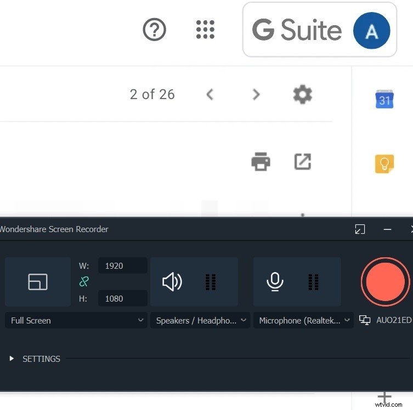Open Gmail settings gear
Viewport: 413px width, 410px height.
tap(303, 94)
